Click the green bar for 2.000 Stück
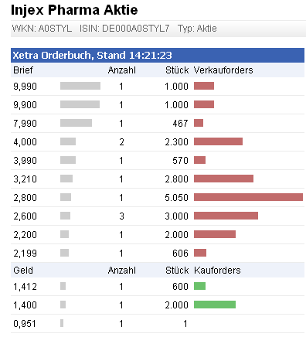The width and height of the screenshot is (306, 337). pos(215,305)
